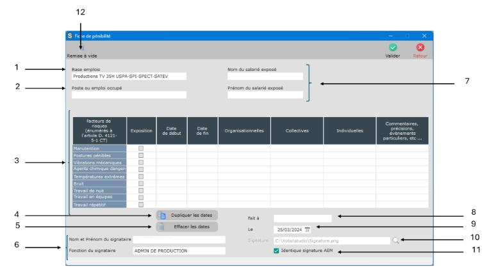Image resolution: width=489 pixels, height=273 pixels.
Task: Uncheck Identique signature AEM checkbox
Action: click(276, 251)
